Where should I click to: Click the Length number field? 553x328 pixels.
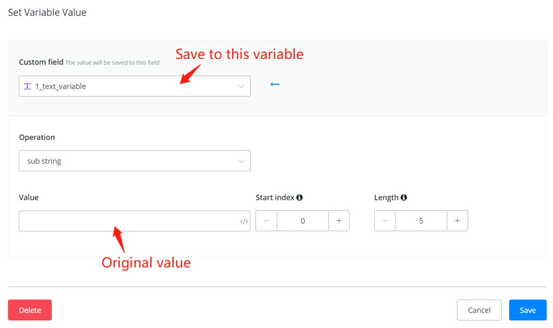(x=421, y=221)
